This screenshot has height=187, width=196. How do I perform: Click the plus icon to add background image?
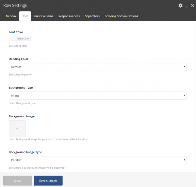pyautogui.click(x=17, y=128)
